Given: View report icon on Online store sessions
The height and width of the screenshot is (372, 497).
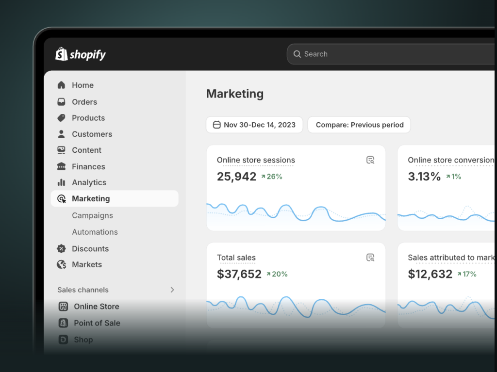Looking at the screenshot, I should tap(370, 160).
